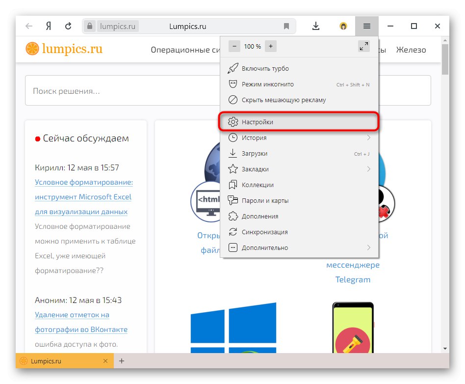
Task: Increase page zoom with the plus control
Action: [270, 46]
